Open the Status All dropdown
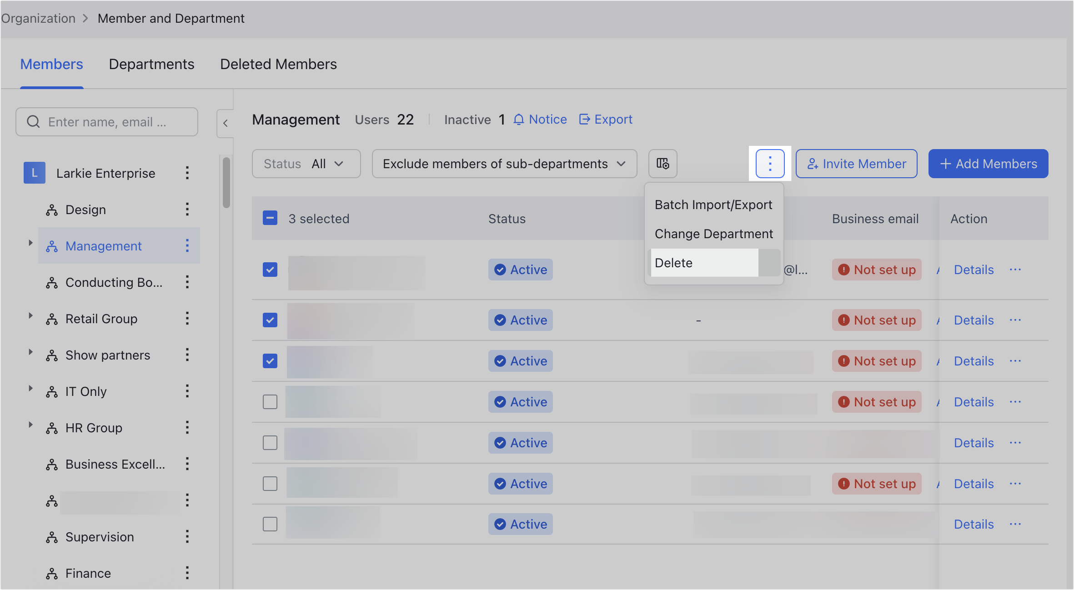This screenshot has height=590, width=1074. [306, 164]
